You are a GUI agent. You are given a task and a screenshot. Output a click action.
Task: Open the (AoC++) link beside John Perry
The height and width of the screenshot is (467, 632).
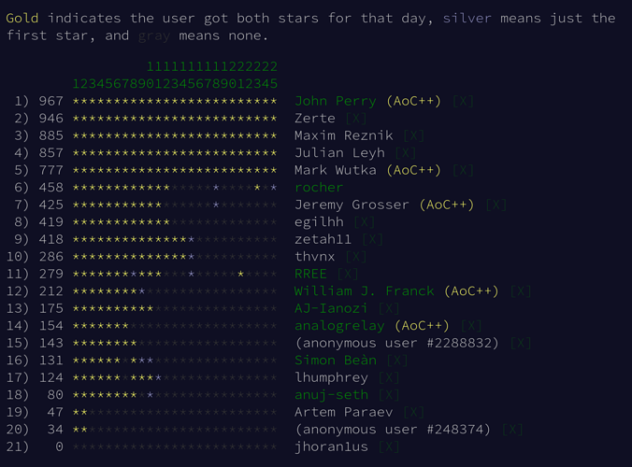coord(413,101)
